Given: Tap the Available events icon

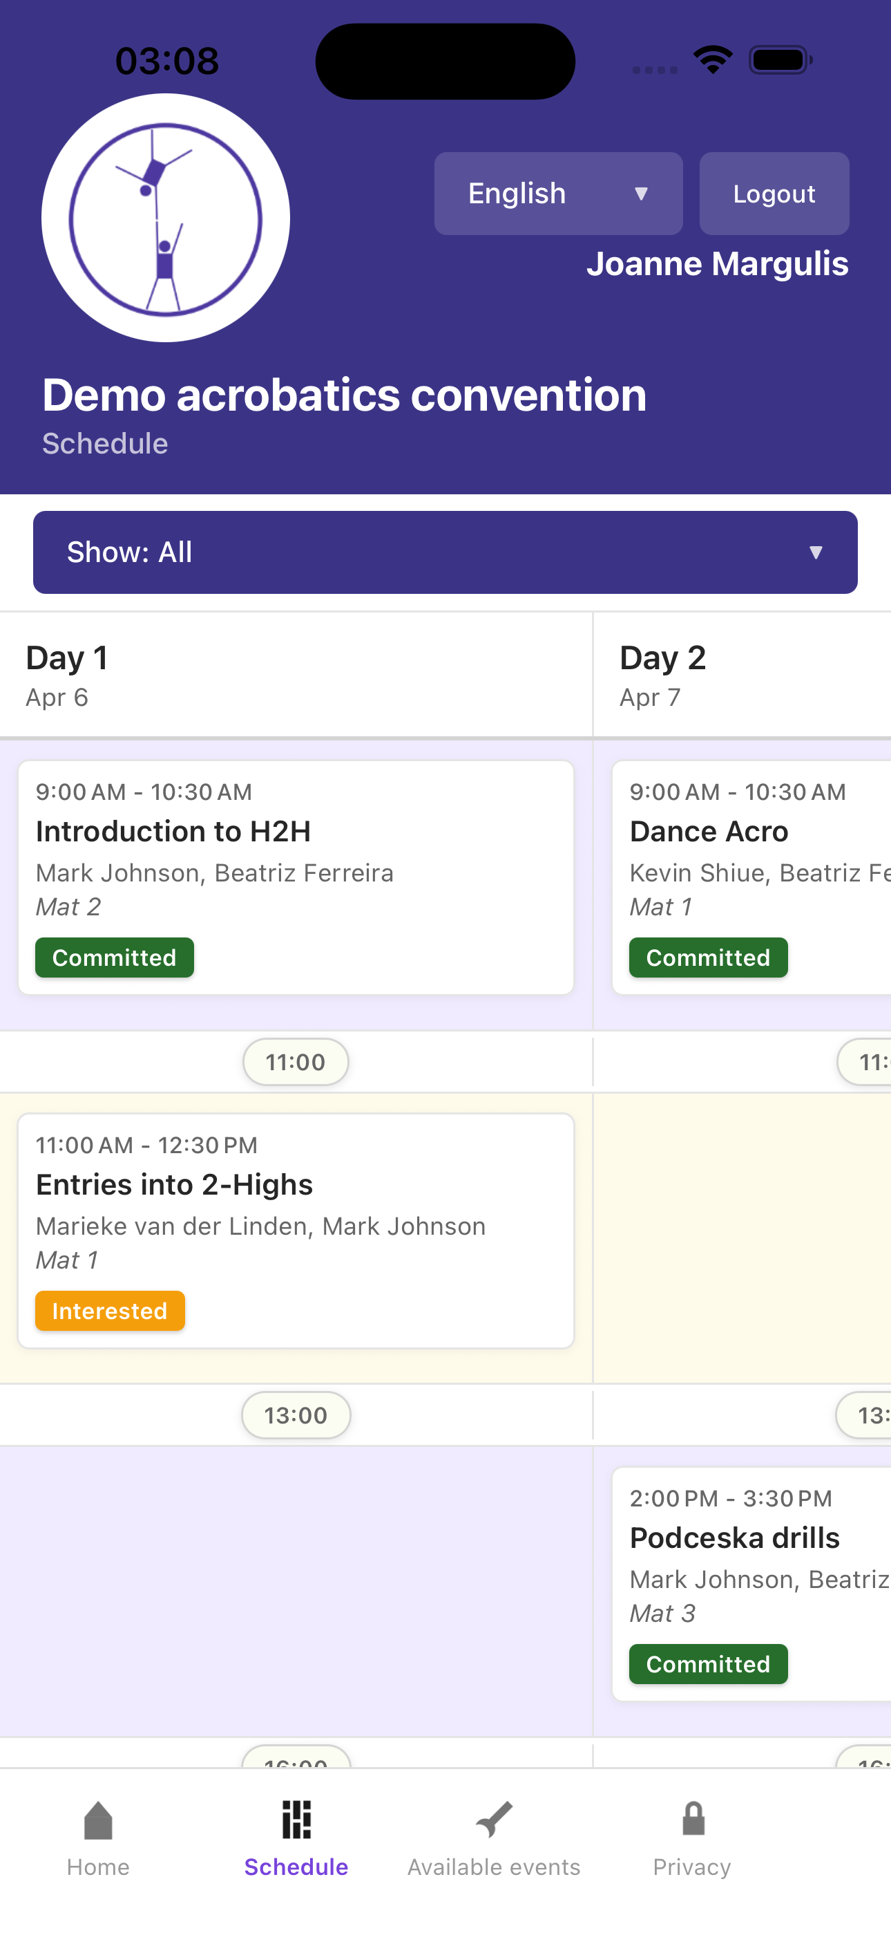Looking at the screenshot, I should [495, 1820].
